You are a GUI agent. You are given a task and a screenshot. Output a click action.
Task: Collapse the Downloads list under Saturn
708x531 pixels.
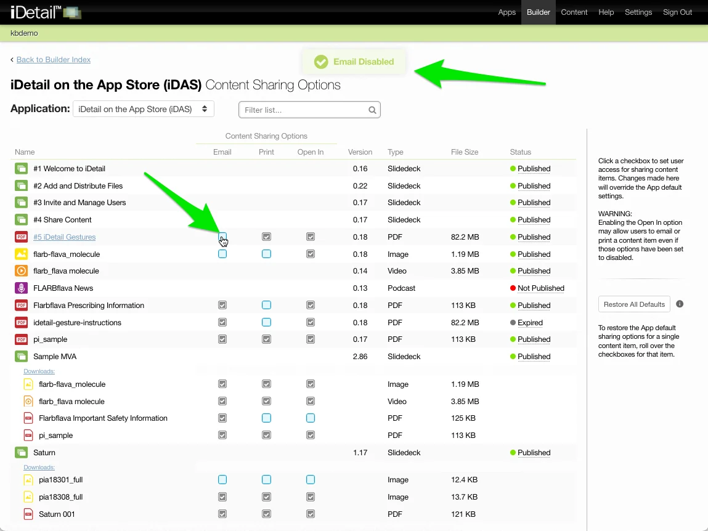tap(39, 468)
